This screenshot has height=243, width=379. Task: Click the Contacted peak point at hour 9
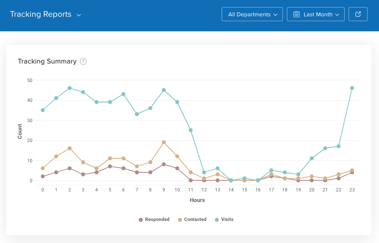(x=164, y=142)
